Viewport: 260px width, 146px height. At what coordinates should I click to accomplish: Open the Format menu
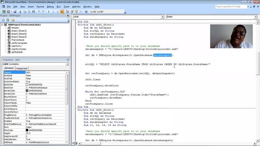point(40,6)
